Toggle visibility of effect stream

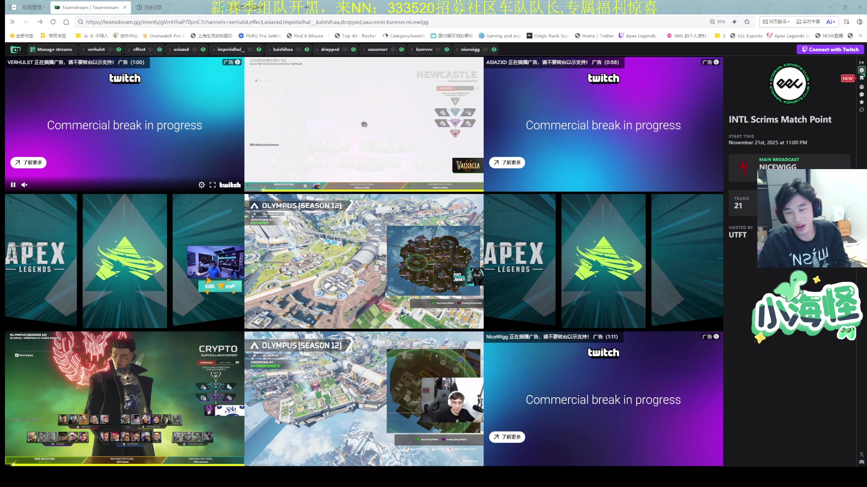click(x=159, y=50)
